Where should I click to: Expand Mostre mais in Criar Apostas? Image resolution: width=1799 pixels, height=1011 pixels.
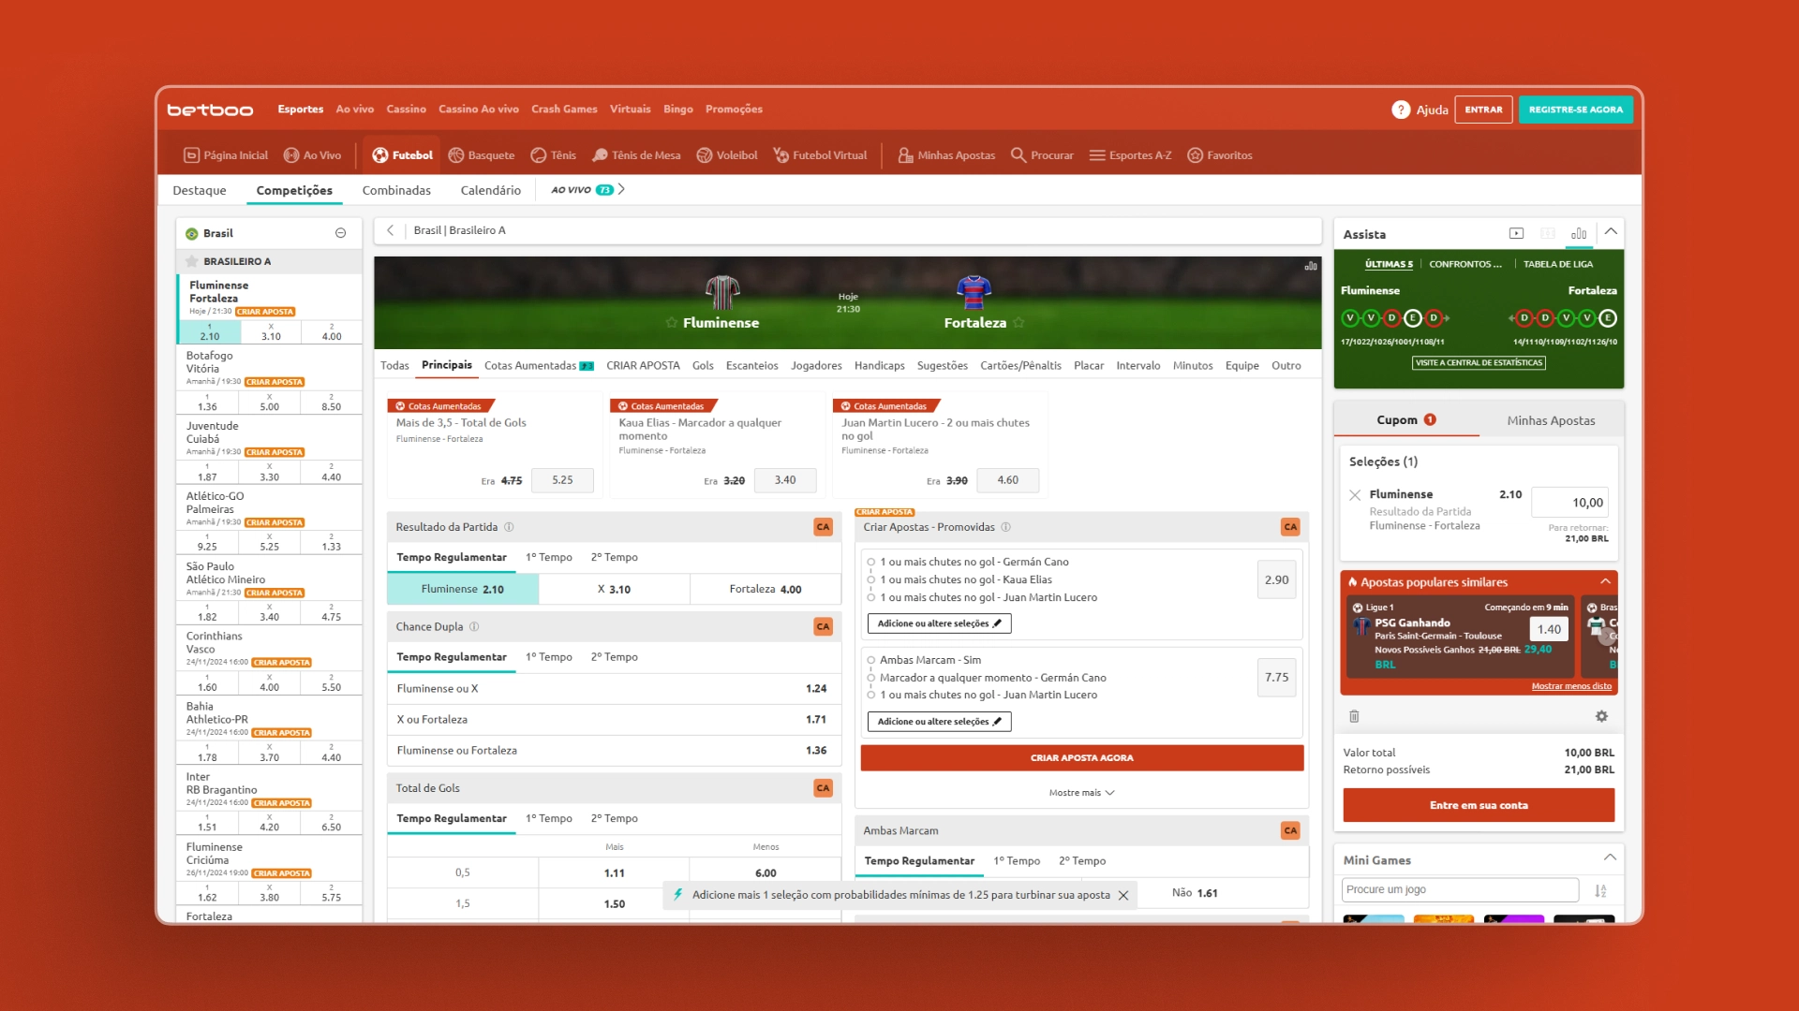tap(1081, 793)
